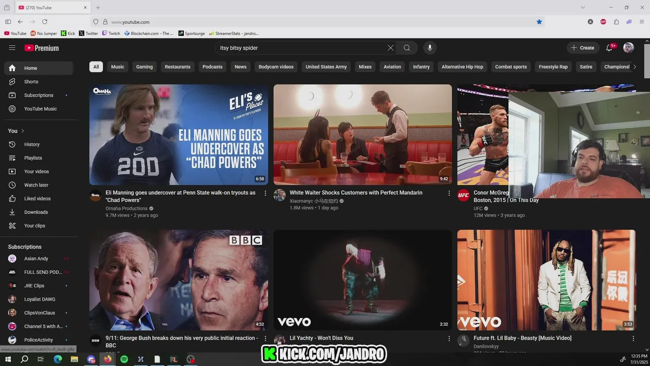Open the UFC channel avatar
This screenshot has height=366, width=650.
click(464, 195)
